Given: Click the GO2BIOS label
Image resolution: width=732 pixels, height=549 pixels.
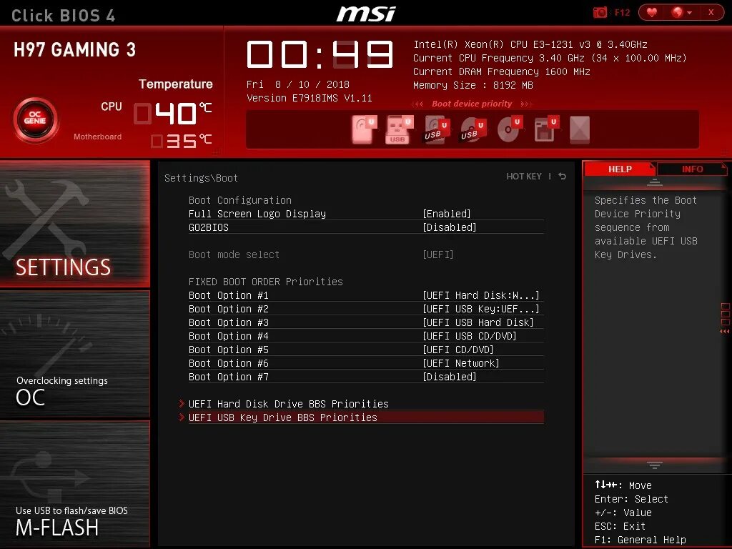Looking at the screenshot, I should tap(208, 227).
